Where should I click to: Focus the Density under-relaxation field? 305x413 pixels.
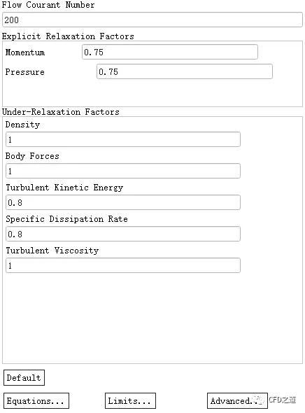[x=123, y=139]
